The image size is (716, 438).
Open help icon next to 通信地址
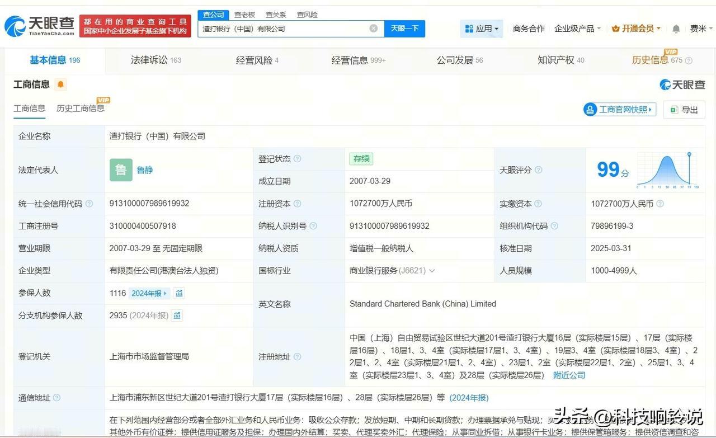coord(56,398)
